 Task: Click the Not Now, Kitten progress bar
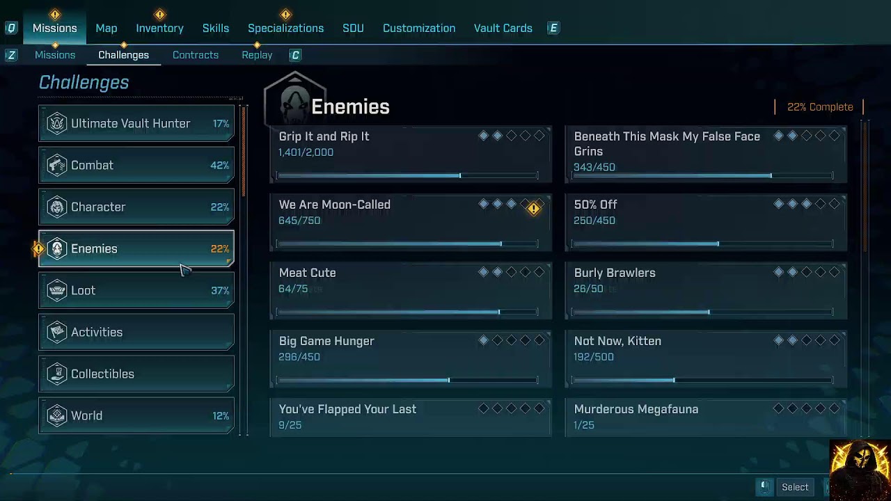[x=702, y=380]
